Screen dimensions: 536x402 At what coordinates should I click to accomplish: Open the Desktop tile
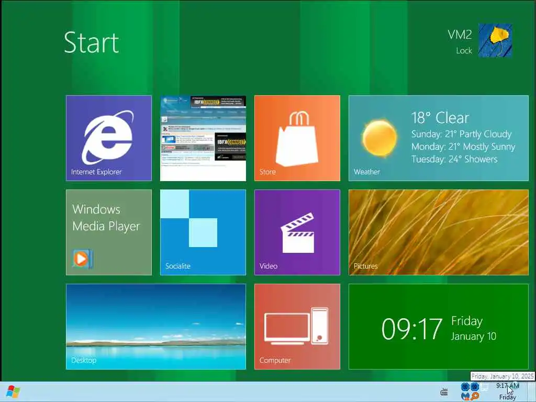156,327
